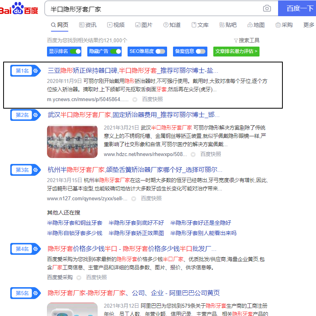
Task: Click related search 半隐形自锁牙套多少钱
Action: (75, 233)
